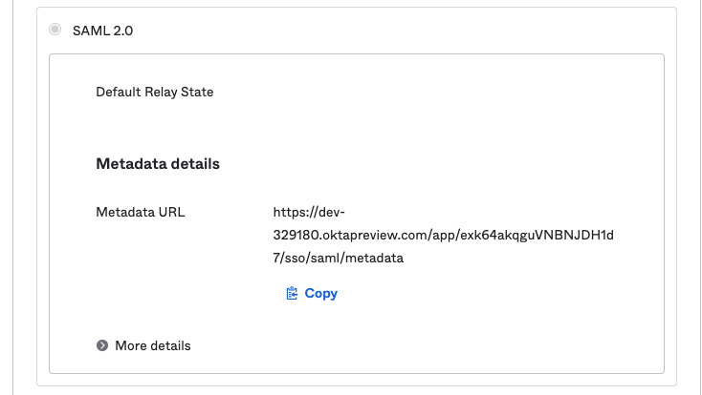702x395 pixels.
Task: Open the More details section label
Action: [153, 345]
